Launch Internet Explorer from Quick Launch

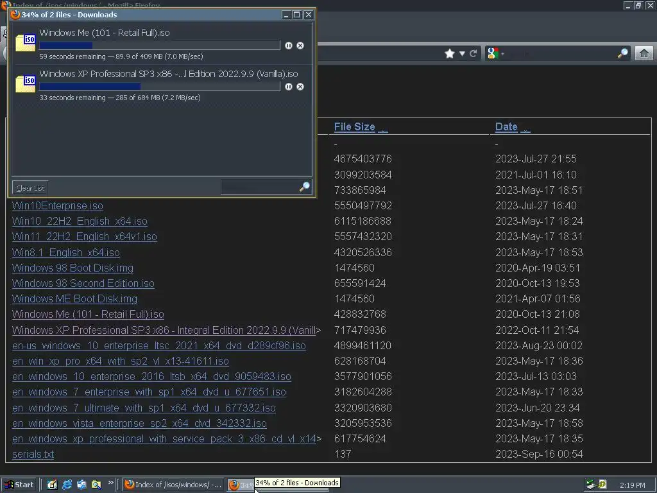coord(67,485)
